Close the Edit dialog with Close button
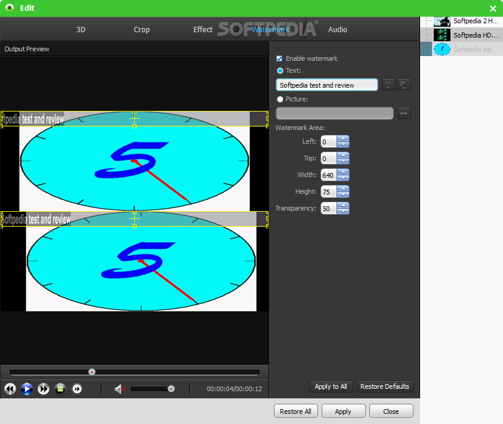503x424 pixels. (391, 411)
